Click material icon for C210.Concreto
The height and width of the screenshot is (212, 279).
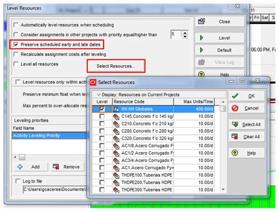point(116,124)
